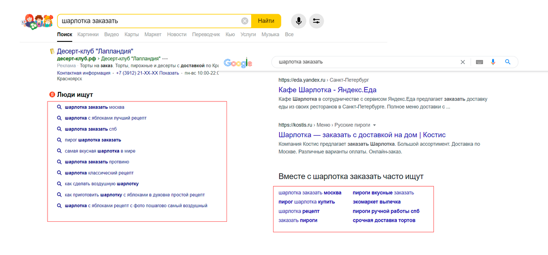Image resolution: width=548 pixels, height=255 pixels.
Task: Switch to the Карты tab
Action: tap(132, 35)
